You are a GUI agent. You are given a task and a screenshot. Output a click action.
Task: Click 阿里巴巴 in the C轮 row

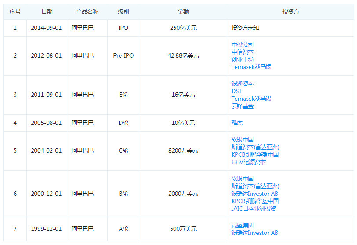pyautogui.click(x=82, y=150)
